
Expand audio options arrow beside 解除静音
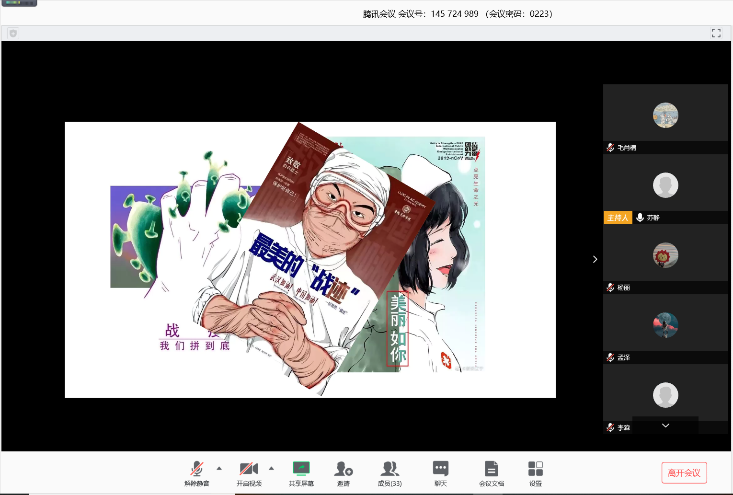pyautogui.click(x=219, y=468)
